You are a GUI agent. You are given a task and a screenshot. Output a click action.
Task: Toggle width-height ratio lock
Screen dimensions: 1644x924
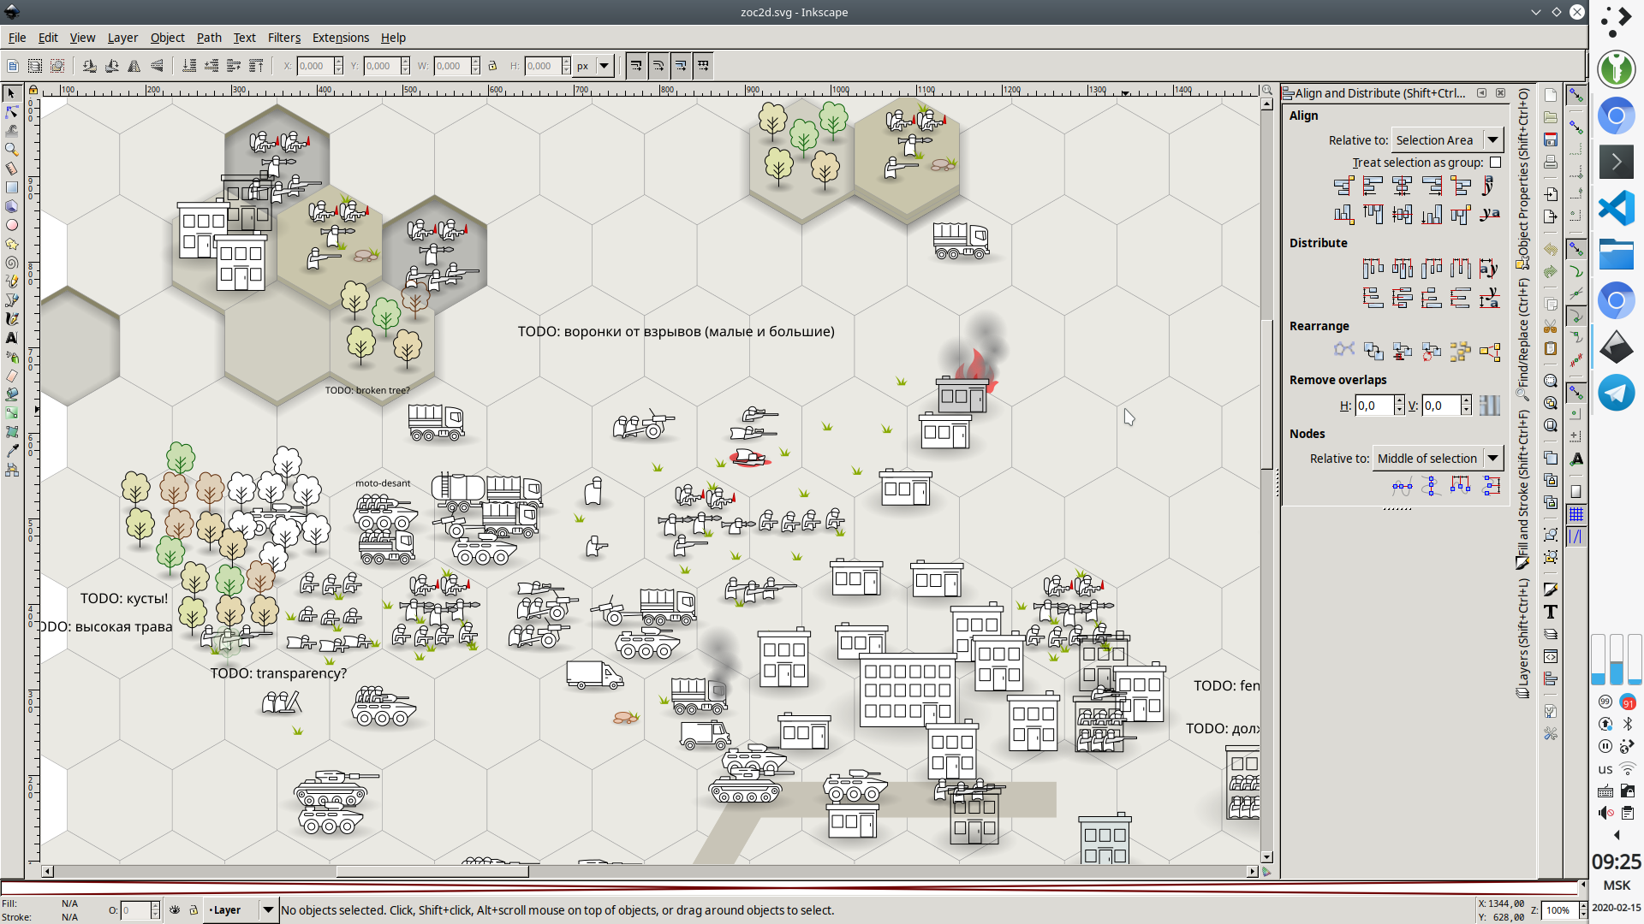[492, 66]
